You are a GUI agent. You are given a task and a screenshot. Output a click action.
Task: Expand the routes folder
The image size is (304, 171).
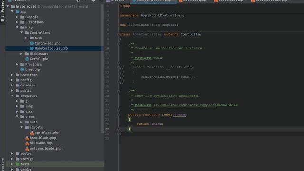click(12, 153)
